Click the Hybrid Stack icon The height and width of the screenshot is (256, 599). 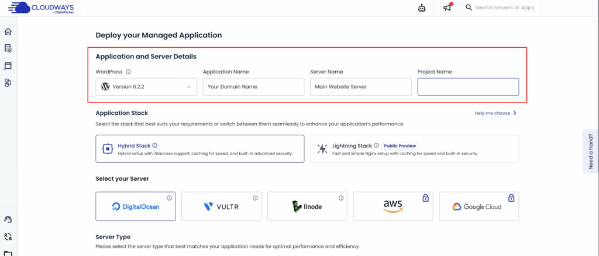(108, 149)
